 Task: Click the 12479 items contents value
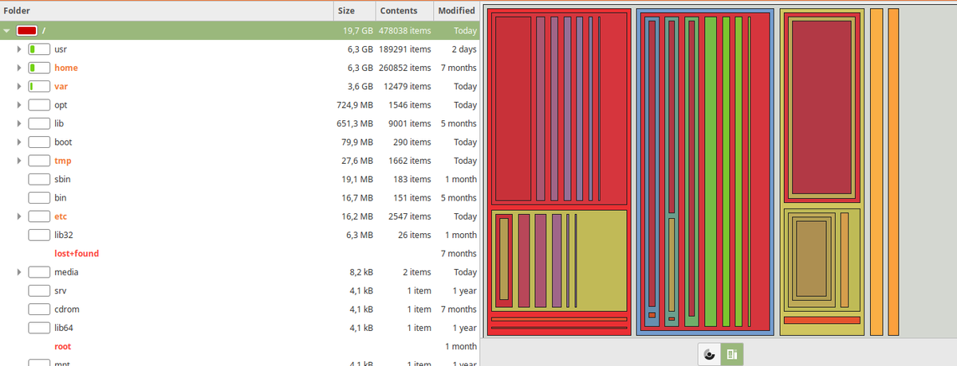coord(407,87)
